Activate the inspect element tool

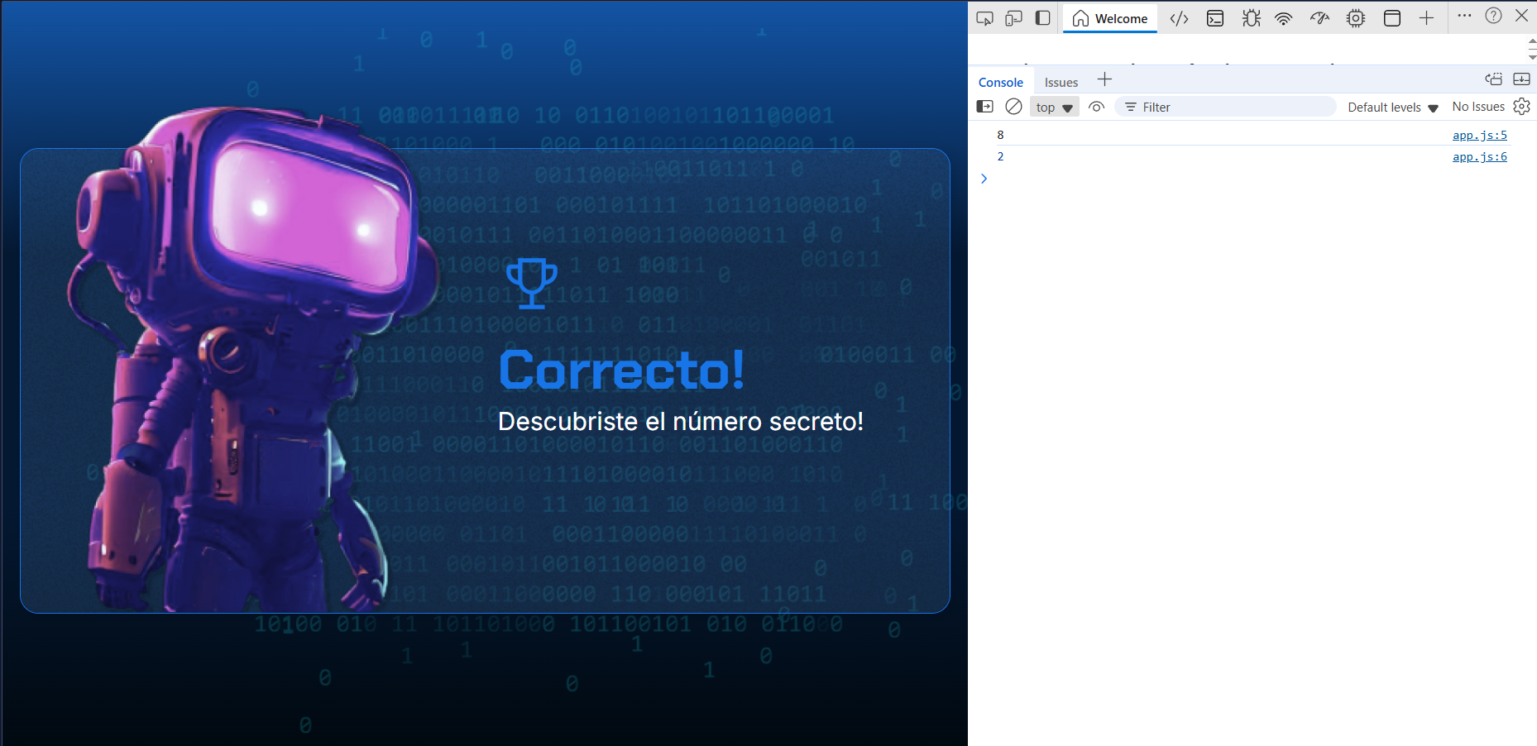[x=984, y=18]
